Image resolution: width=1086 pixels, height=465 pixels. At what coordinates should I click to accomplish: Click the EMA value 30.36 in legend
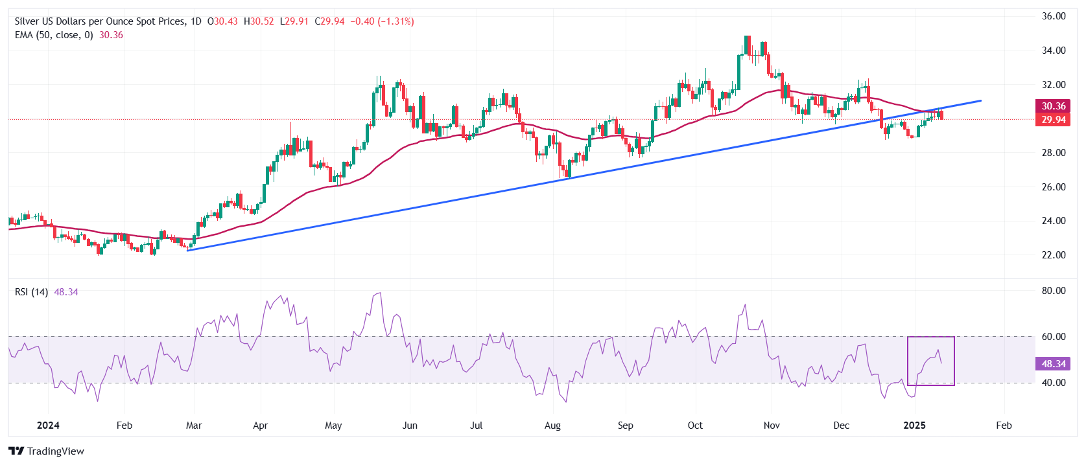[111, 35]
